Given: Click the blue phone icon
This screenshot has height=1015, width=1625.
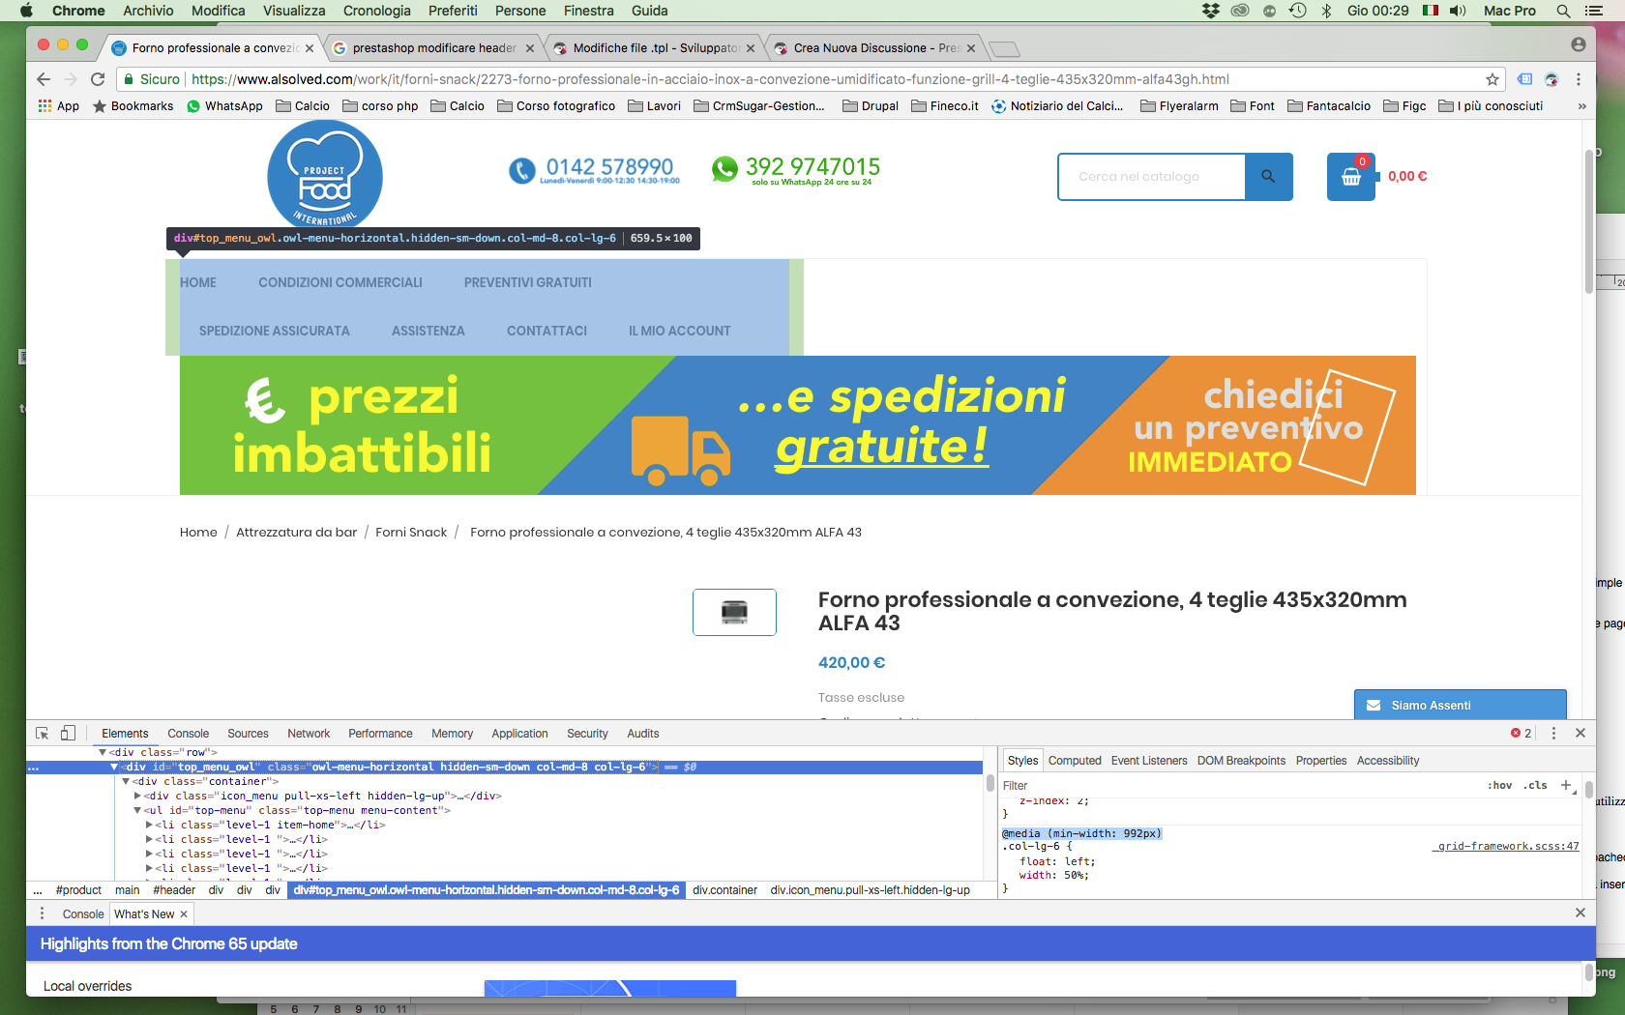Looking at the screenshot, I should pos(522,171).
